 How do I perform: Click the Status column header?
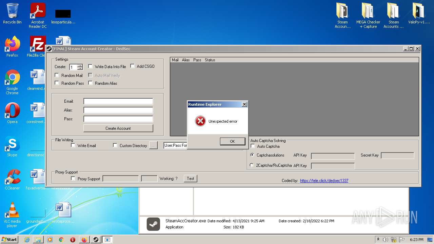pos(210,60)
